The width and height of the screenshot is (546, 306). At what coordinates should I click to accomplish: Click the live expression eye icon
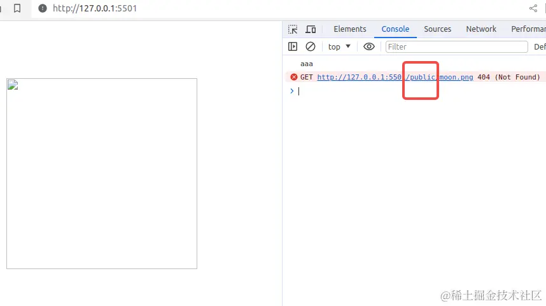[x=369, y=46]
